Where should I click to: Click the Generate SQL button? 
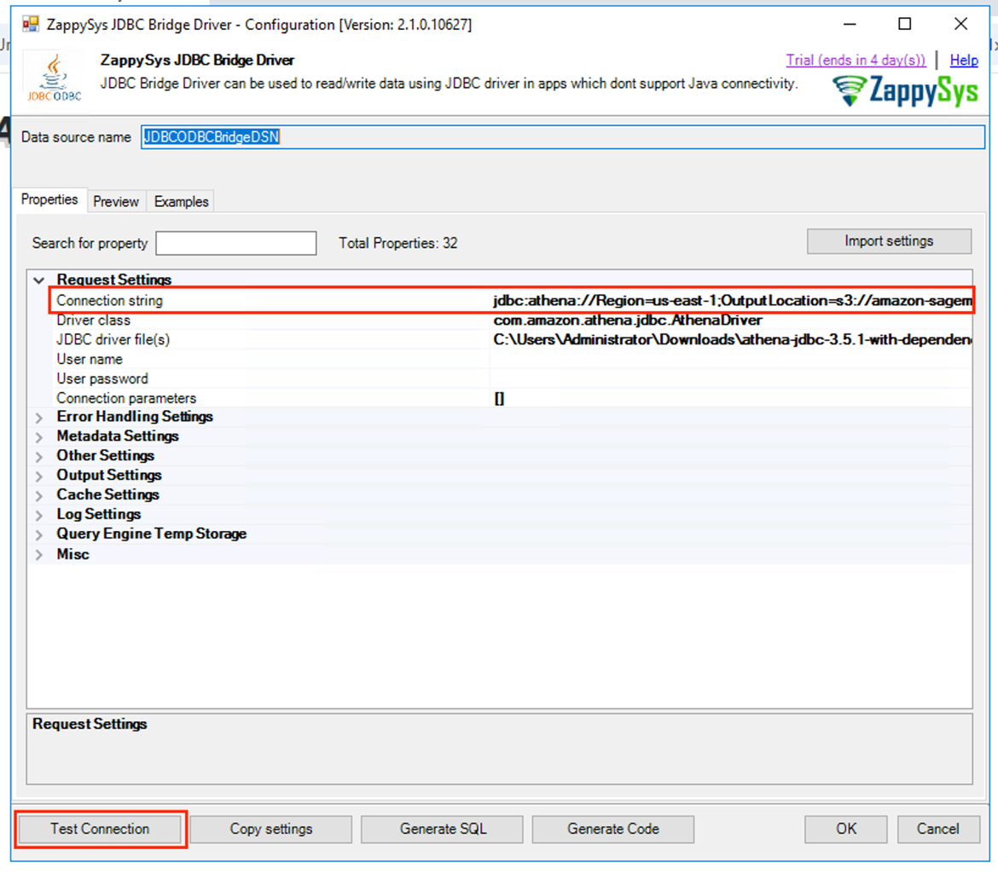(442, 829)
